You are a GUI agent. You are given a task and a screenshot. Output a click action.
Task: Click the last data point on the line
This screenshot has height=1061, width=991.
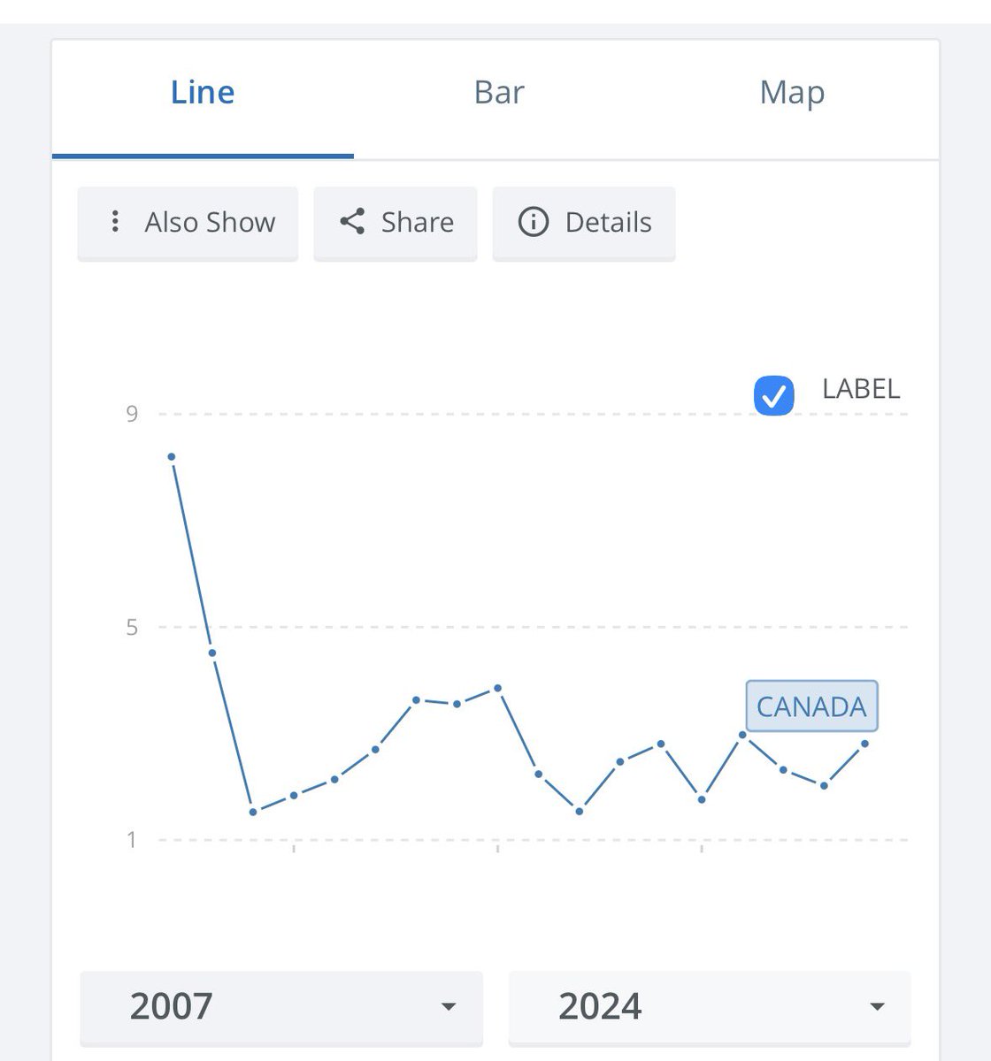[864, 744]
